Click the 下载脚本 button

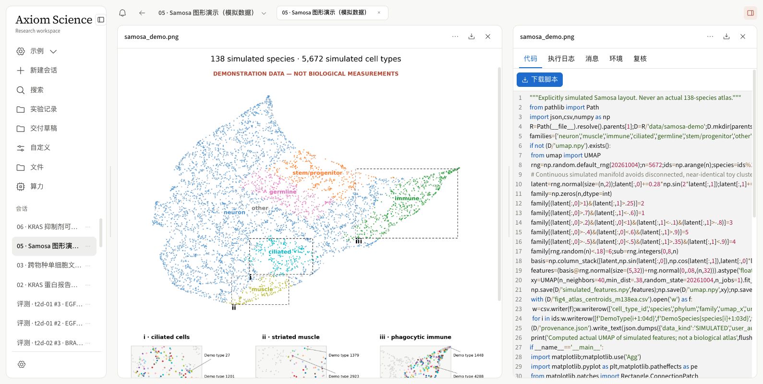(x=540, y=80)
